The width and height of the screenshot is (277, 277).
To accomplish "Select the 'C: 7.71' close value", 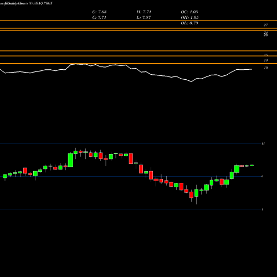I will click(99, 18).
